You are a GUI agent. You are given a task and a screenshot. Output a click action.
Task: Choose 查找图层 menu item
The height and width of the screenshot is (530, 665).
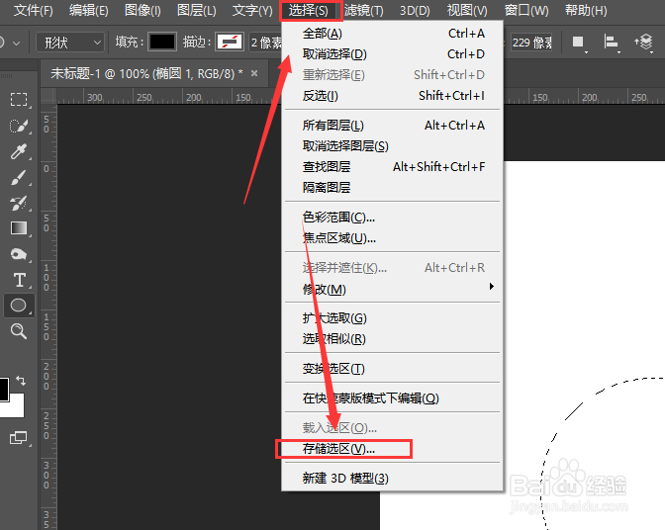point(393,167)
